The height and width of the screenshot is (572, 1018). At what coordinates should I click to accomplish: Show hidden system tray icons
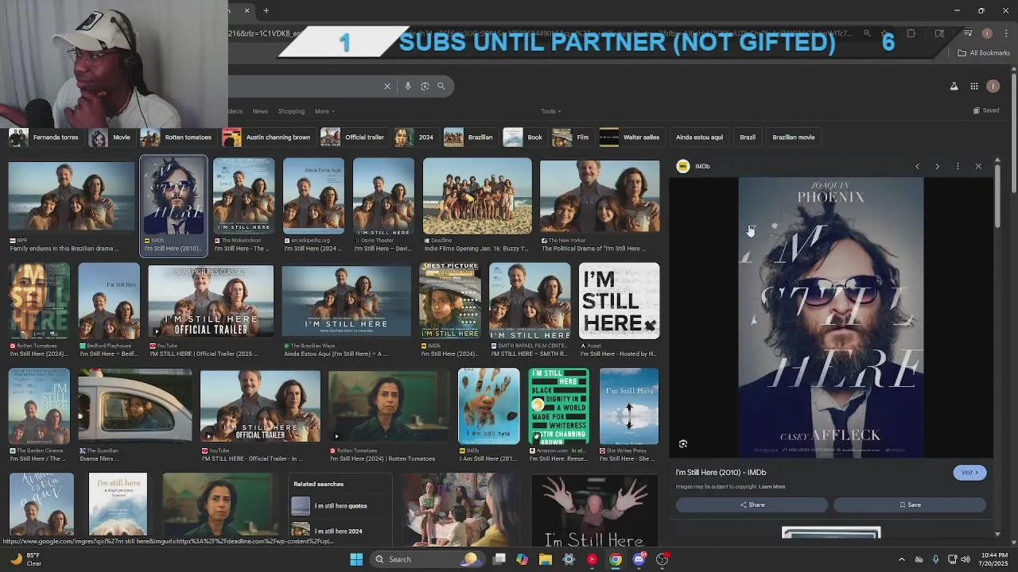click(x=901, y=559)
